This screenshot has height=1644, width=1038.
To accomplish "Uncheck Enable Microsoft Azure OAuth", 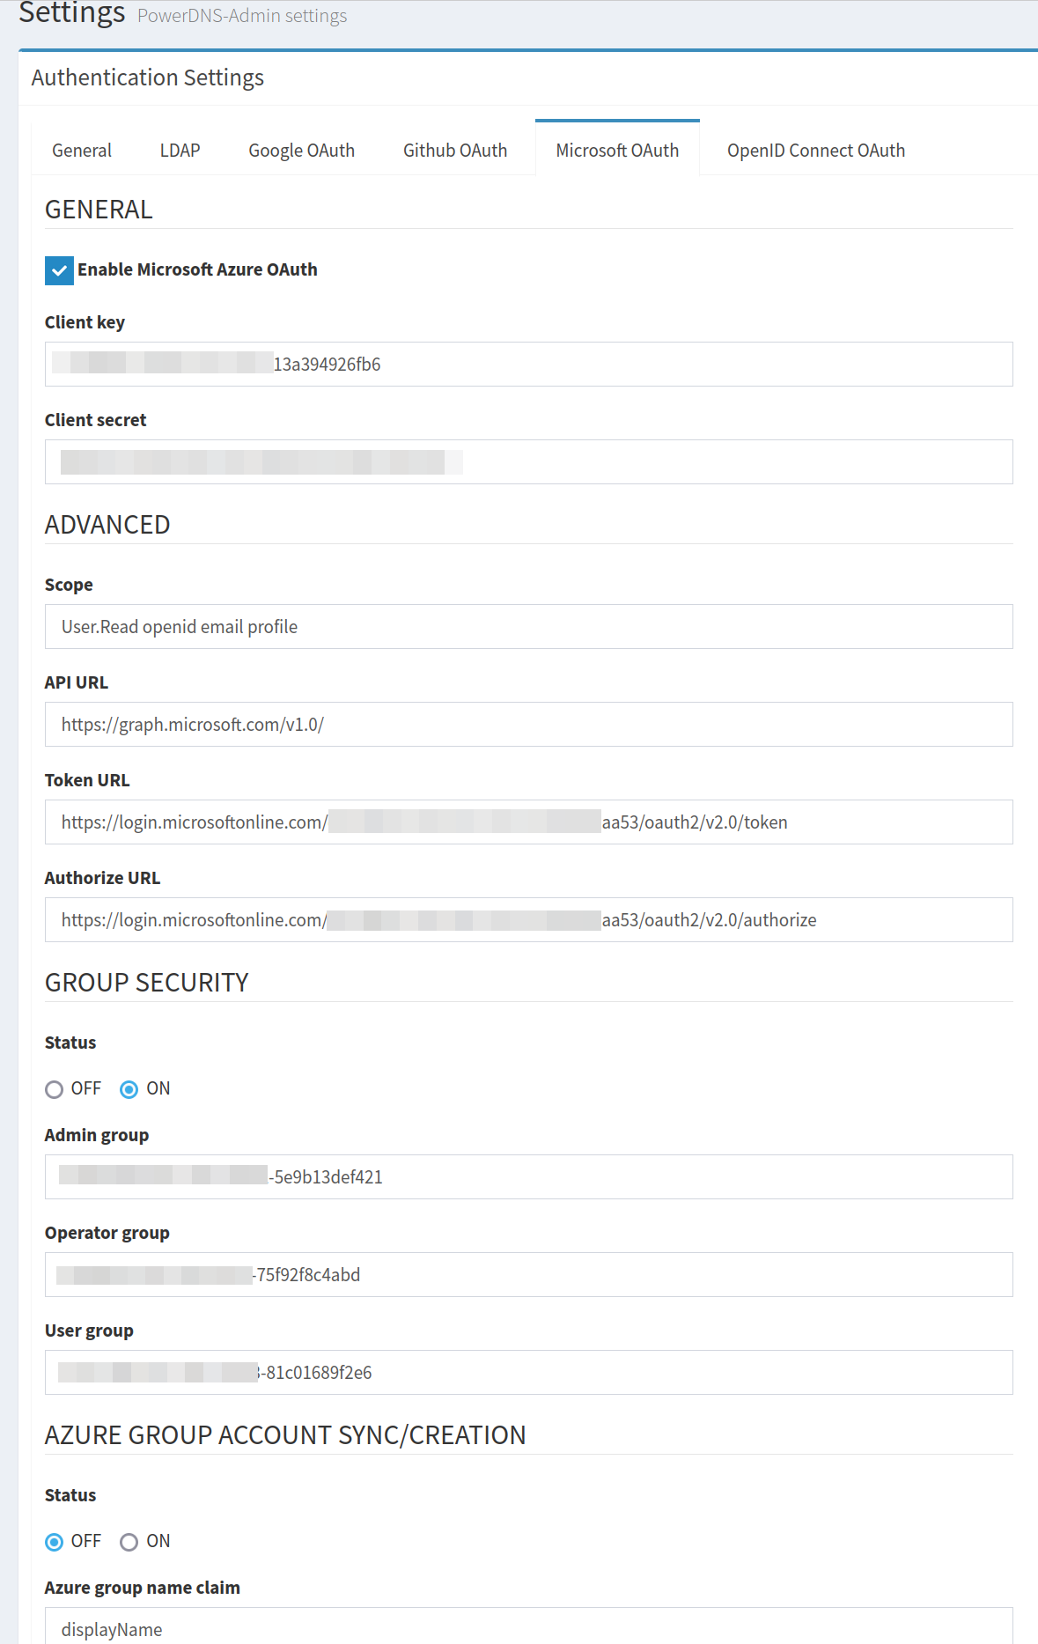I will click(59, 270).
